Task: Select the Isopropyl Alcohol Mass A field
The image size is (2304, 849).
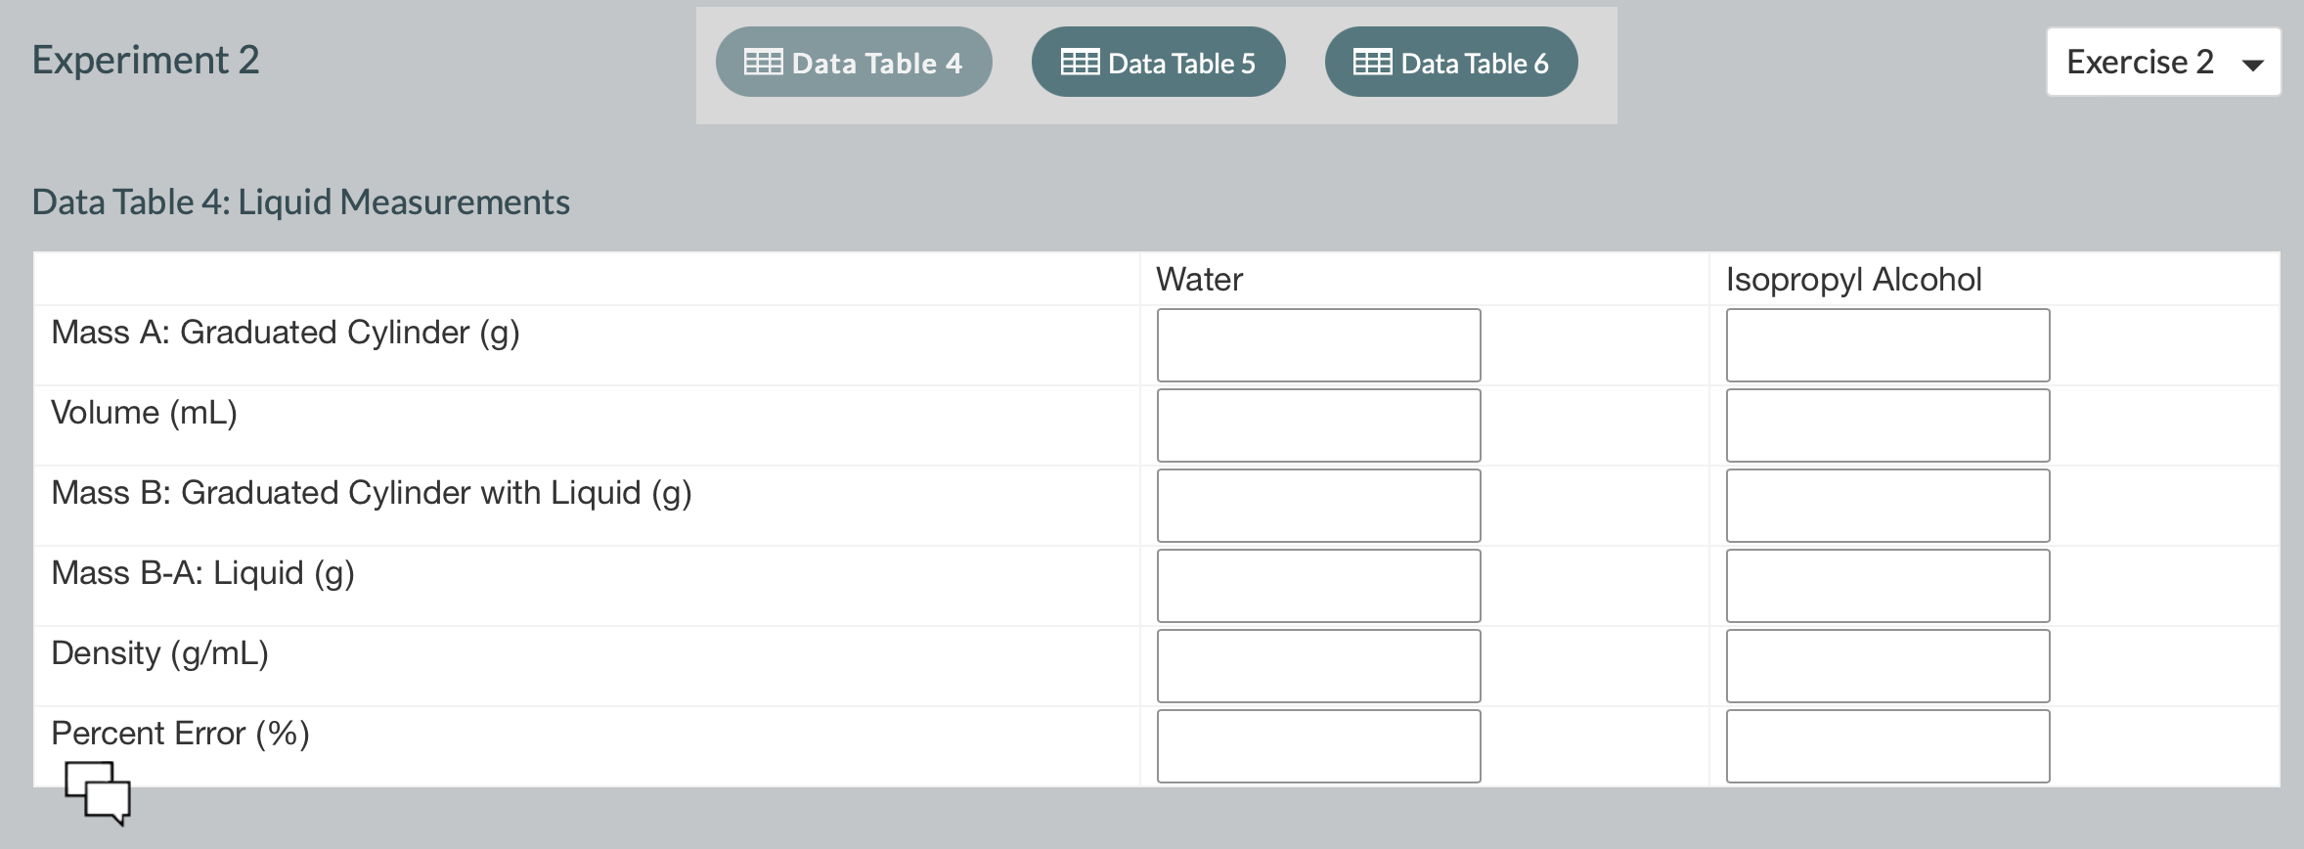Action: coord(1887,344)
